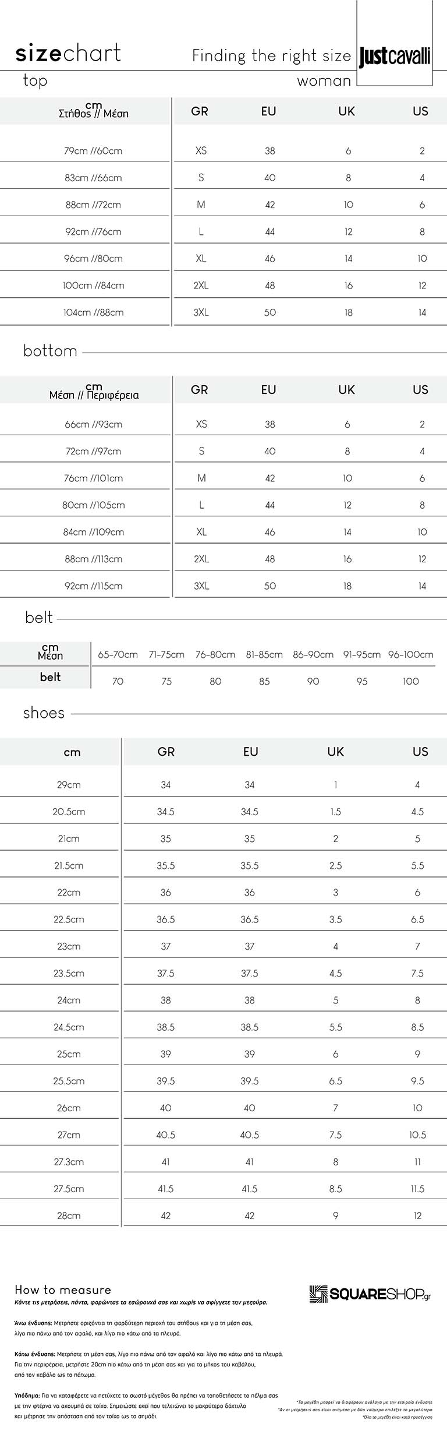Click the 76cm //101cm bottom measurement
The height and width of the screenshot is (1434, 447).
[93, 478]
